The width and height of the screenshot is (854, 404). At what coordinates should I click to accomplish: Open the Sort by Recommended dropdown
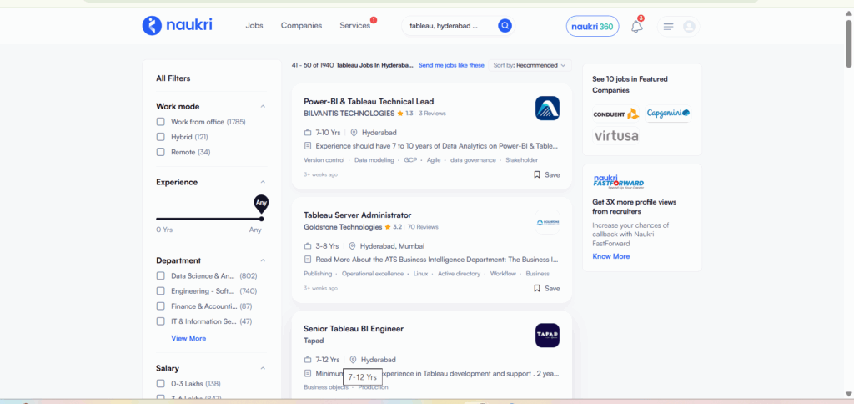[x=530, y=65]
